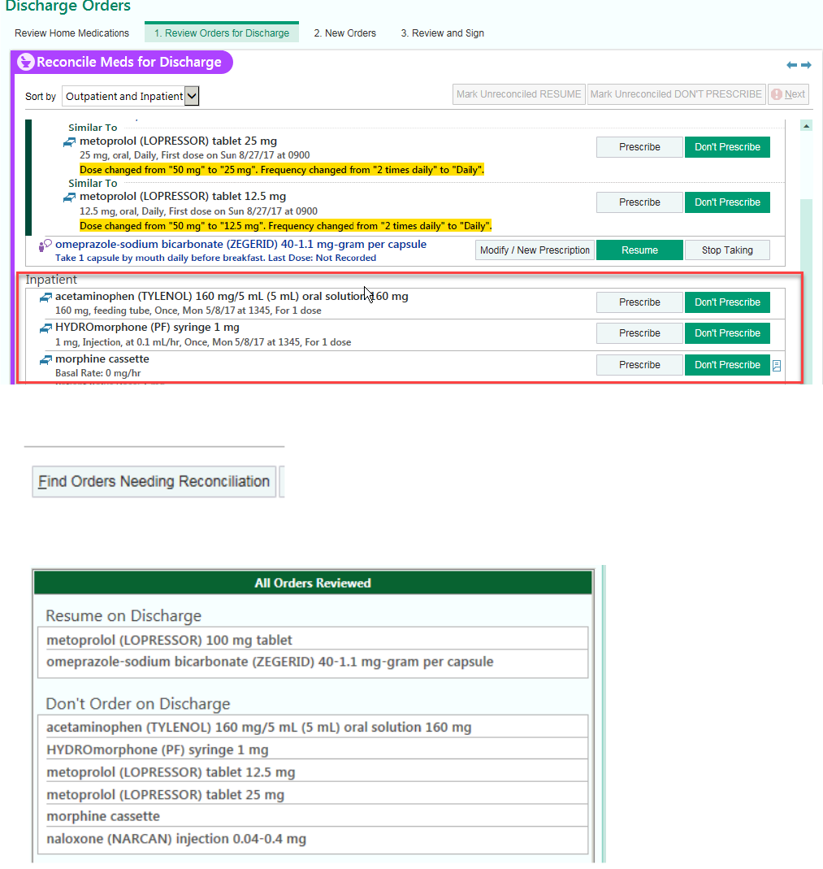Choose Don't Prescribe for acetaminophen
Viewport: 823px width, 869px height.
tap(727, 302)
